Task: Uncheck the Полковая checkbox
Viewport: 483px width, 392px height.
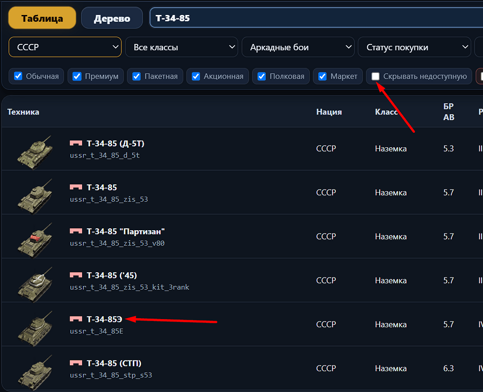Action: point(261,76)
